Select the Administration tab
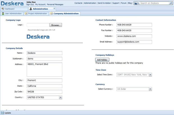This screenshot has width=174, height=115. pos(42,9)
